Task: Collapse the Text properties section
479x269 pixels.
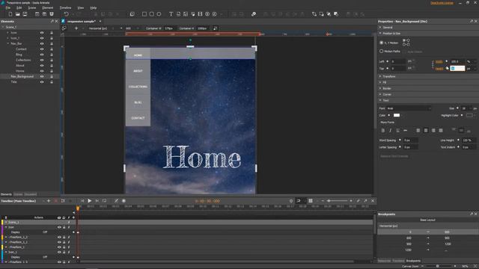Action: click(380, 100)
